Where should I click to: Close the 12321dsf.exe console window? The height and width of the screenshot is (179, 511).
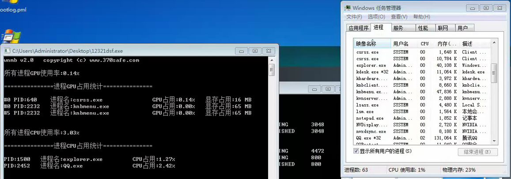coord(269,51)
